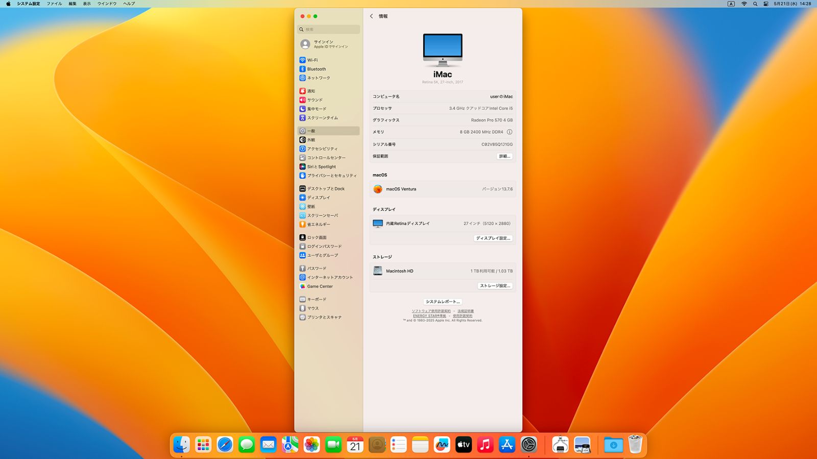Open 使用許諾契約 link
Viewport: 817px width, 459px height.
[463, 316]
